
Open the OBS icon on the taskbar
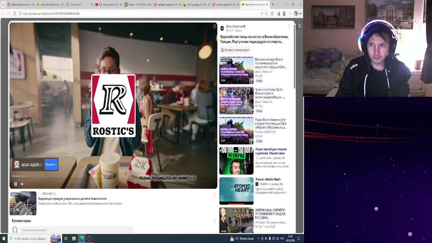[x=89, y=239]
